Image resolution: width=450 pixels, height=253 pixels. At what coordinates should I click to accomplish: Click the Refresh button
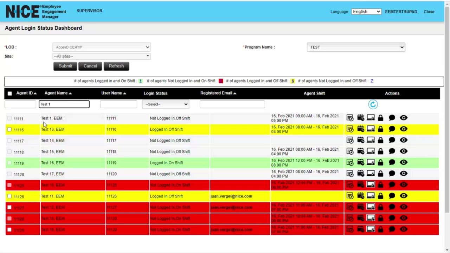(116, 66)
